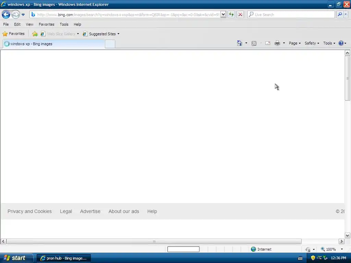The image size is (351, 263).
Task: Click the Safely Remove Hardware tray icon
Action: (325, 258)
